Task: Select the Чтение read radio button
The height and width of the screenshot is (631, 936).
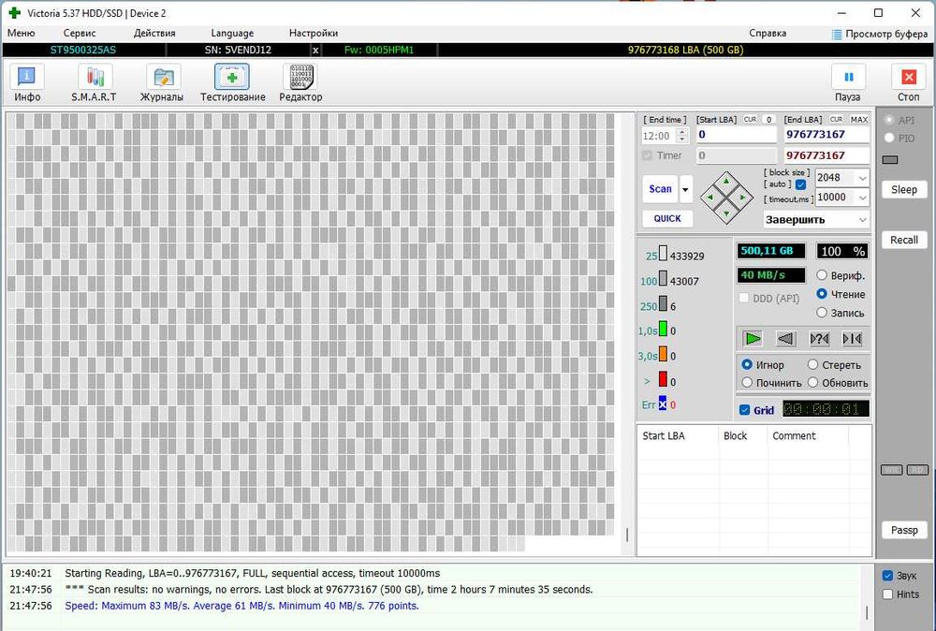Action: [822, 294]
